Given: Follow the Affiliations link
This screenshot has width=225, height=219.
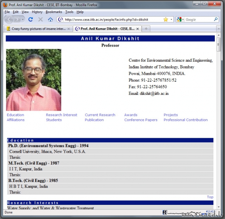Looking at the screenshot, I should point(15,120).
